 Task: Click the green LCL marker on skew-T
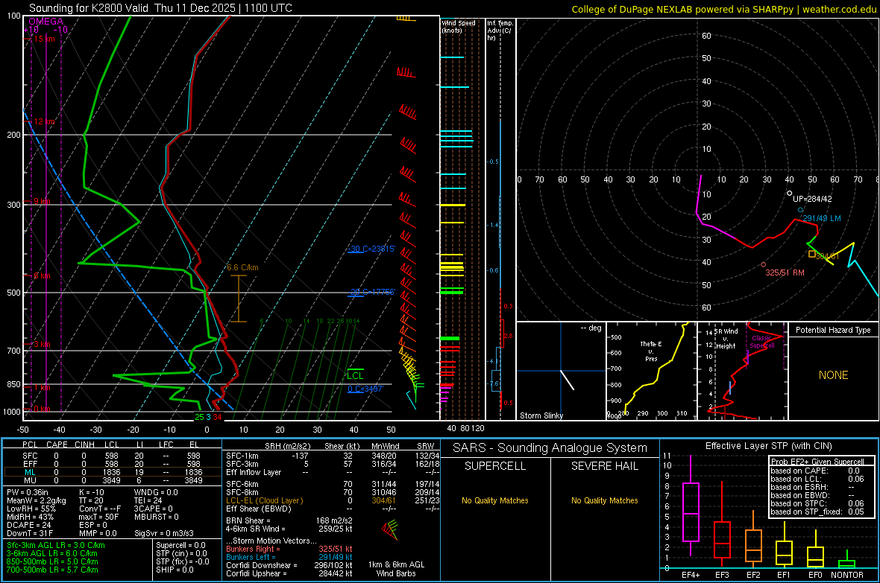(x=355, y=375)
